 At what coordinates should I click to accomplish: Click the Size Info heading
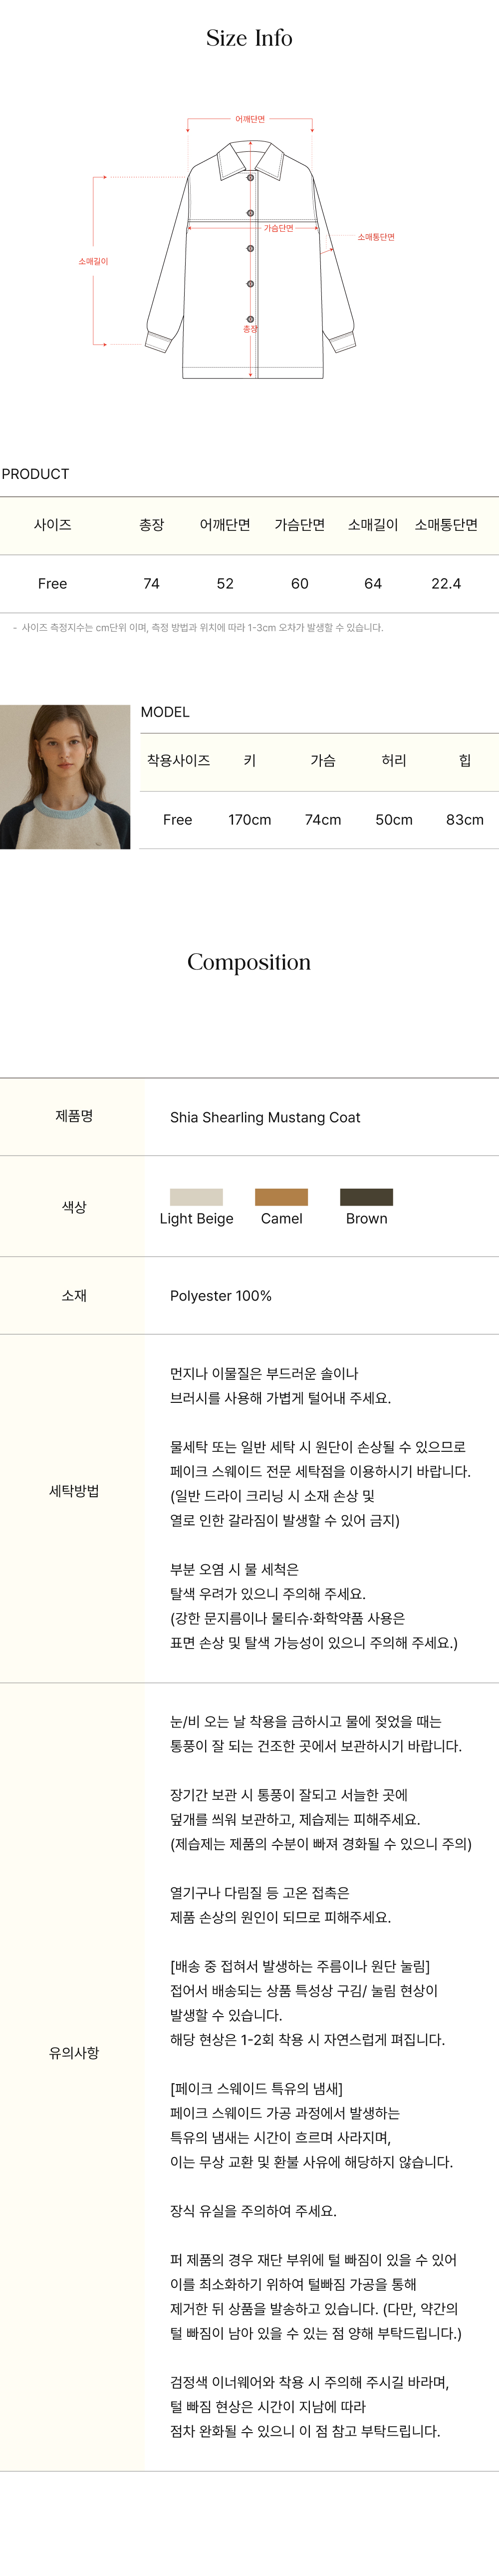pos(249,39)
